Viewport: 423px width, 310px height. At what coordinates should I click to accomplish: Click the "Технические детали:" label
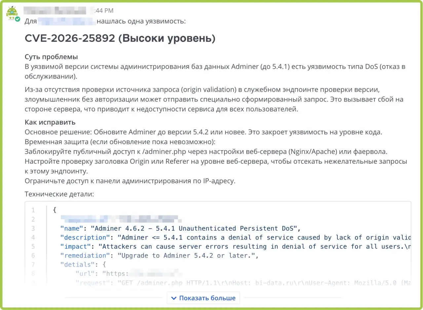tap(59, 194)
